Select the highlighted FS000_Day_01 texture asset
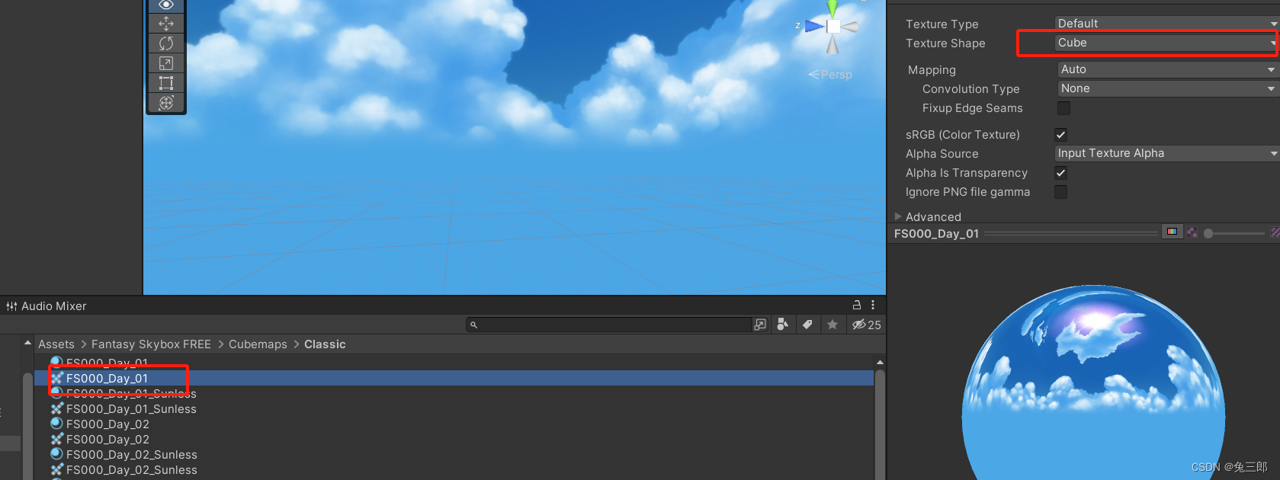The image size is (1280, 480). point(454,378)
